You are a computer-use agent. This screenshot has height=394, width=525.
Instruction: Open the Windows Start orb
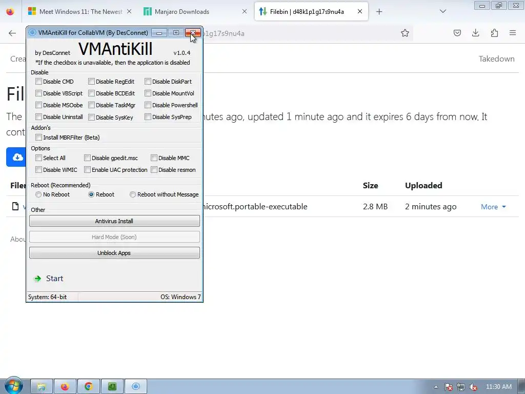[13, 386]
